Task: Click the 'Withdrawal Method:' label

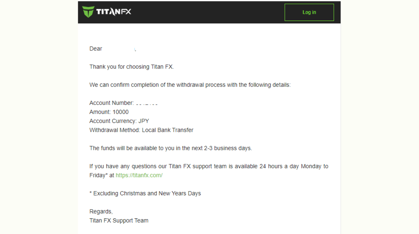Action: tap(115, 130)
